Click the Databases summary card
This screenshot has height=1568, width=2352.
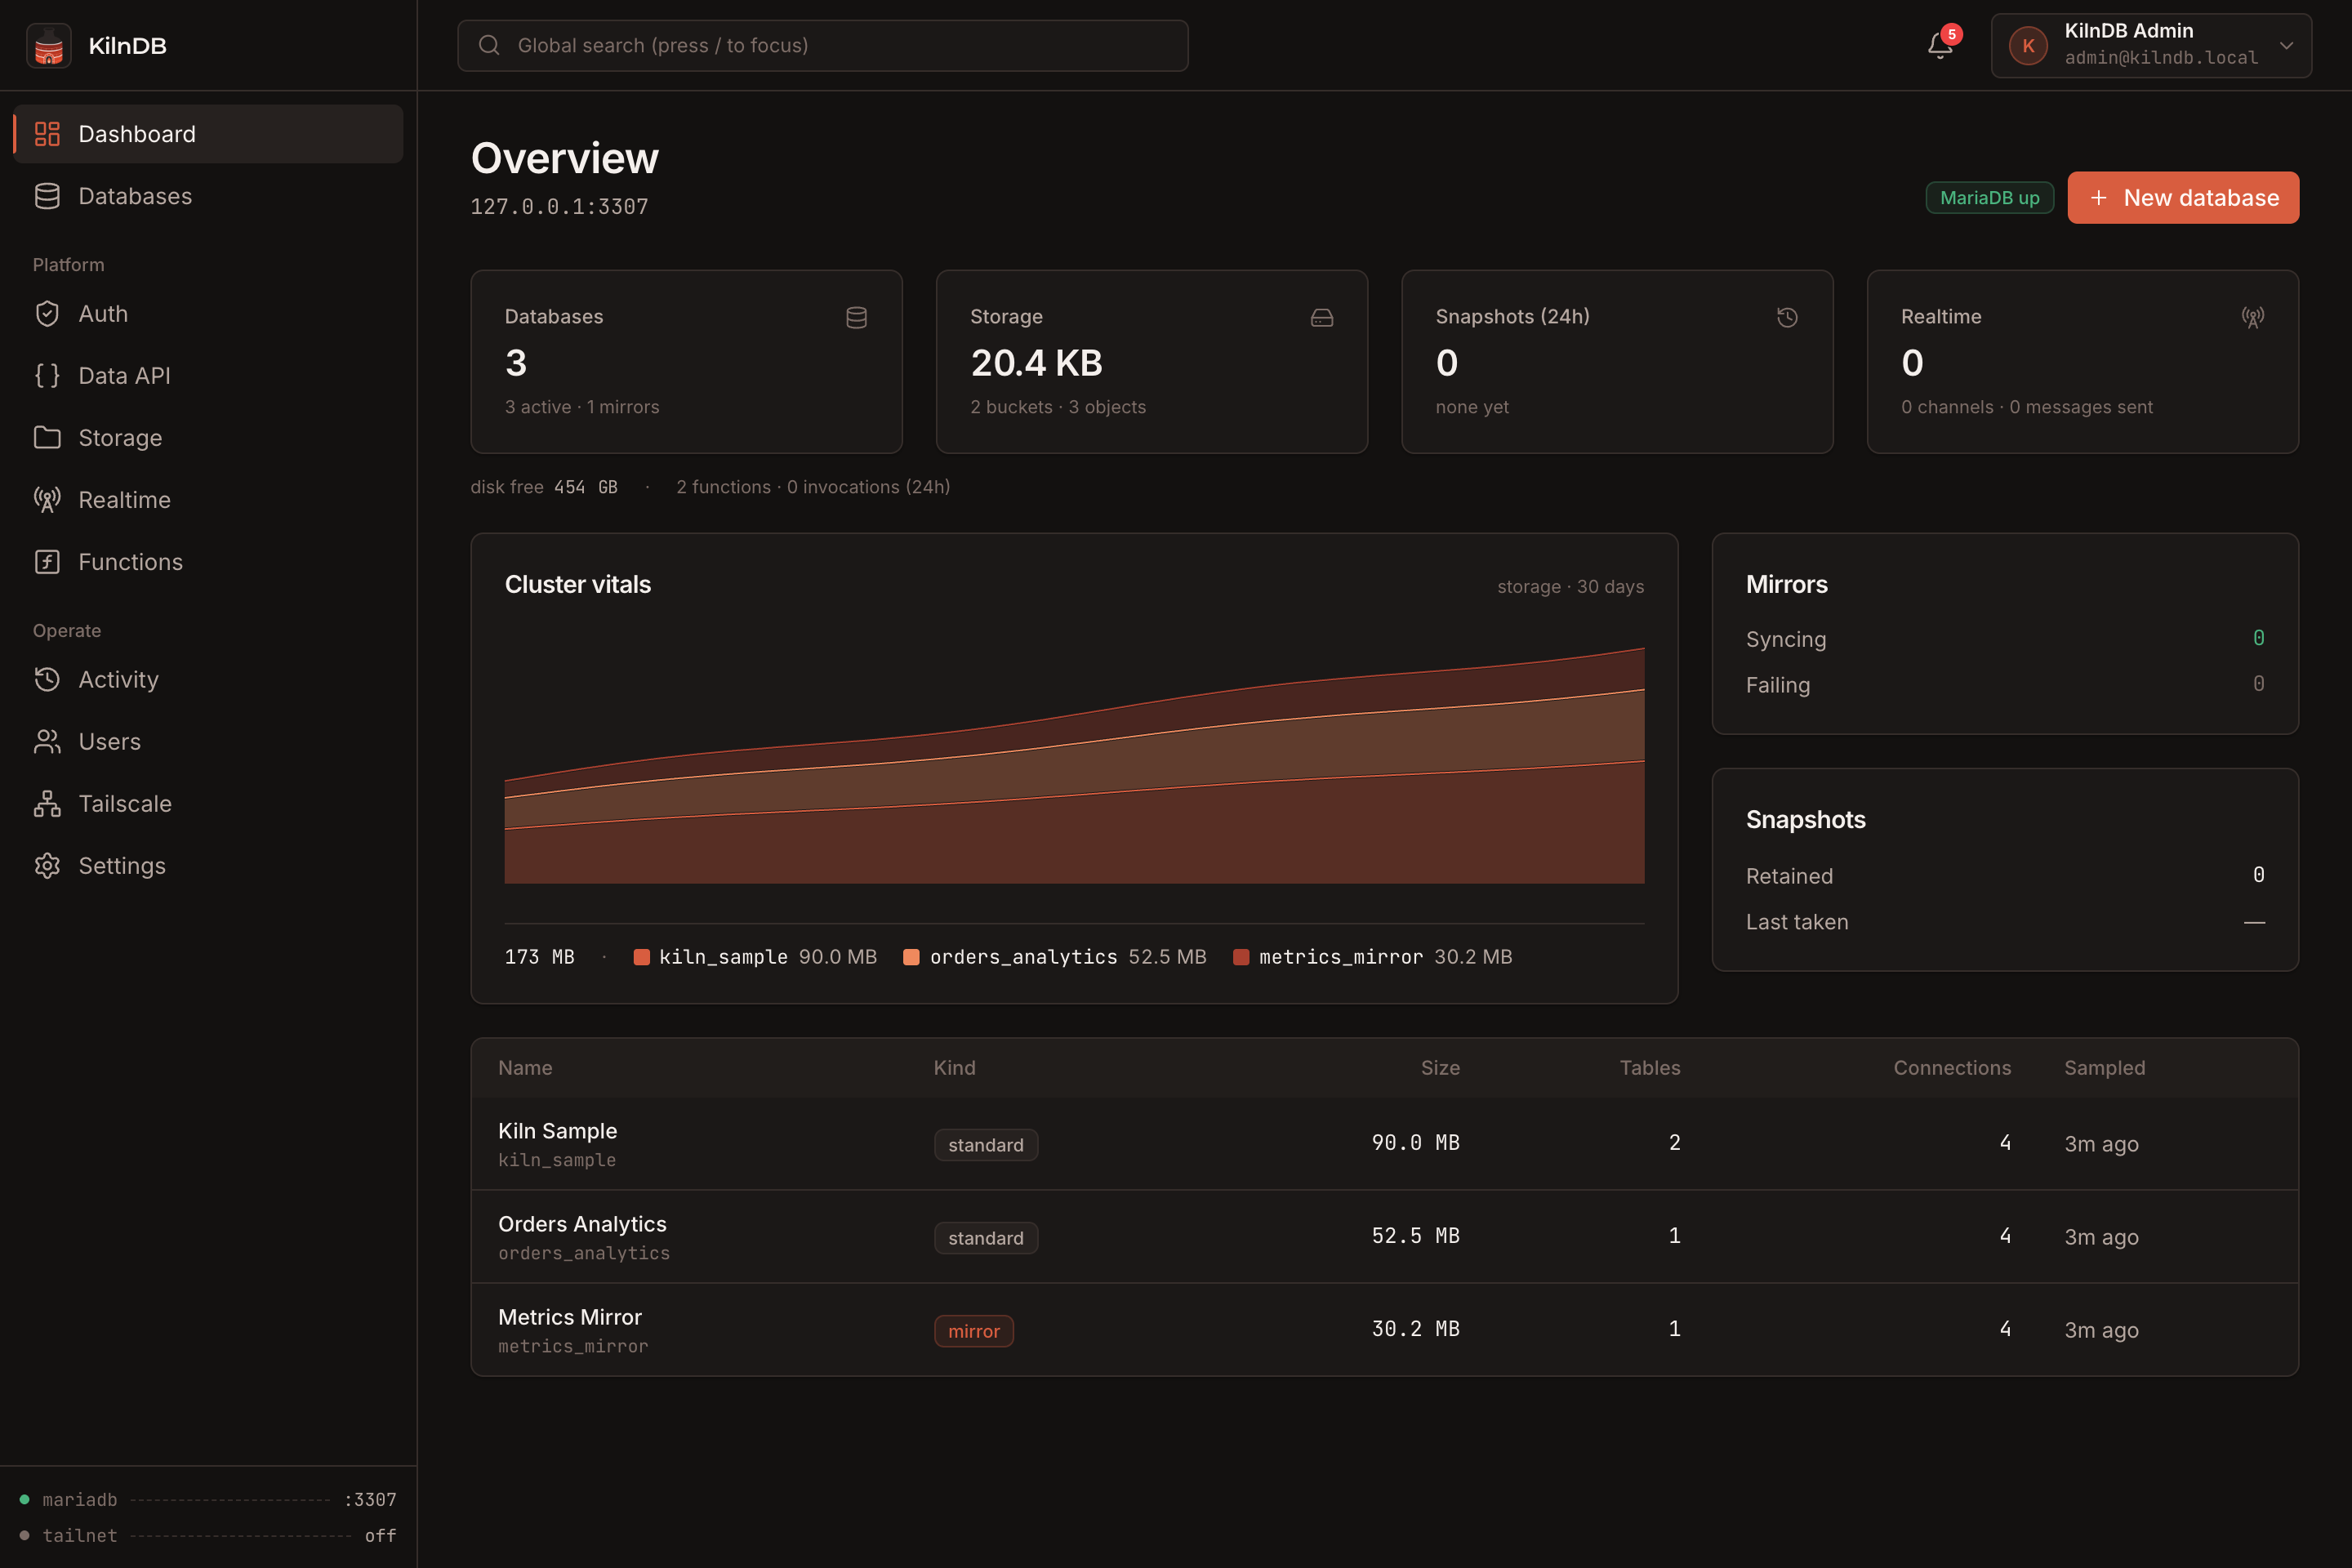click(686, 362)
